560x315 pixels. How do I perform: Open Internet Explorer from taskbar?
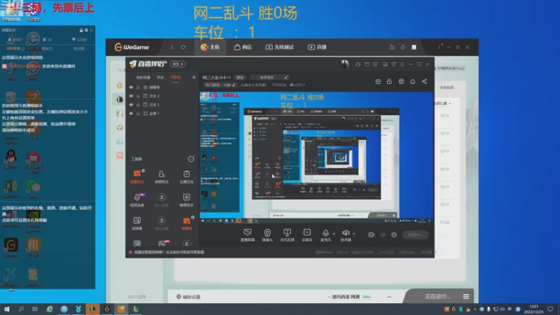point(50,309)
